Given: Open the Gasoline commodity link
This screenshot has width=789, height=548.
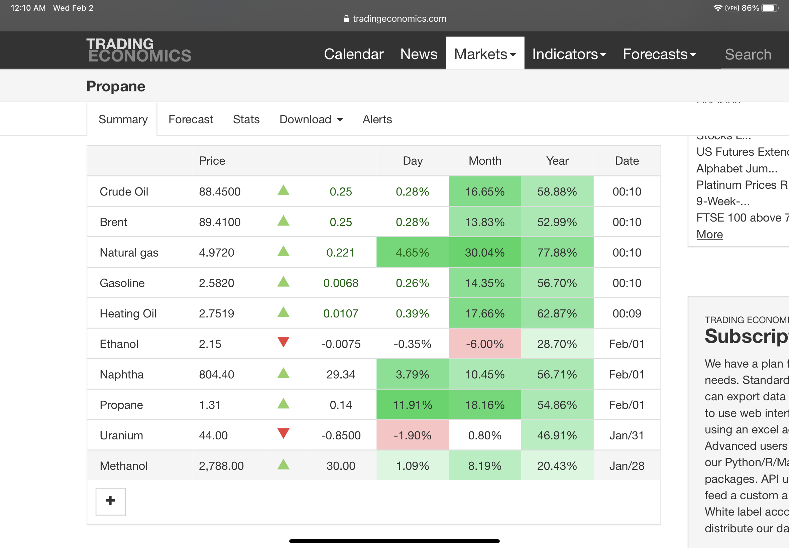Looking at the screenshot, I should [x=122, y=283].
